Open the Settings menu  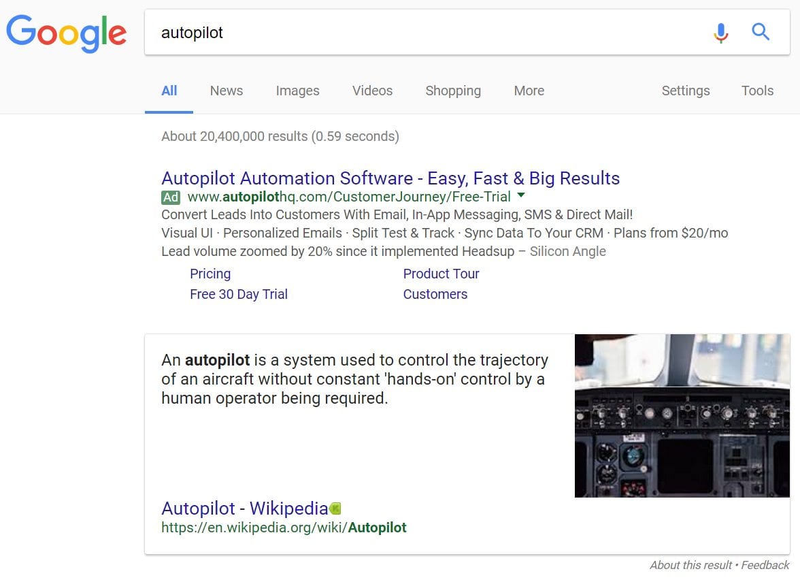tap(686, 91)
